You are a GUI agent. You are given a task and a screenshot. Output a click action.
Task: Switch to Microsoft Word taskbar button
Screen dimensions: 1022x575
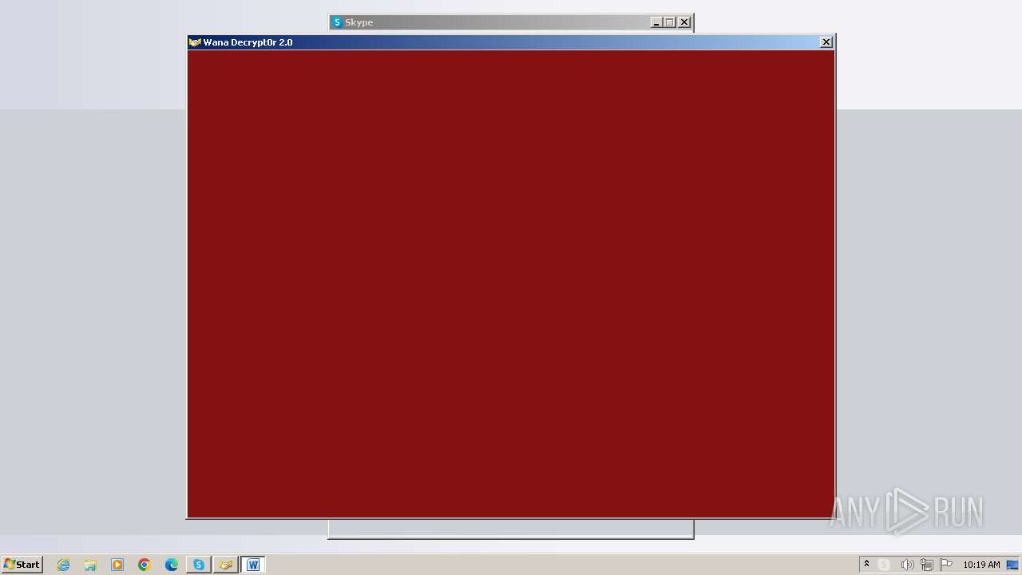click(x=253, y=565)
